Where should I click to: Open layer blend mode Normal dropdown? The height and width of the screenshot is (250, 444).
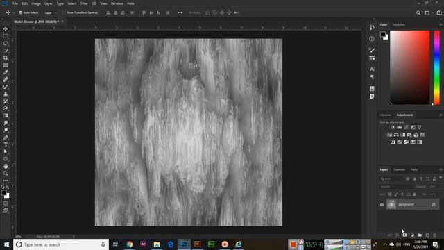[x=396, y=187]
